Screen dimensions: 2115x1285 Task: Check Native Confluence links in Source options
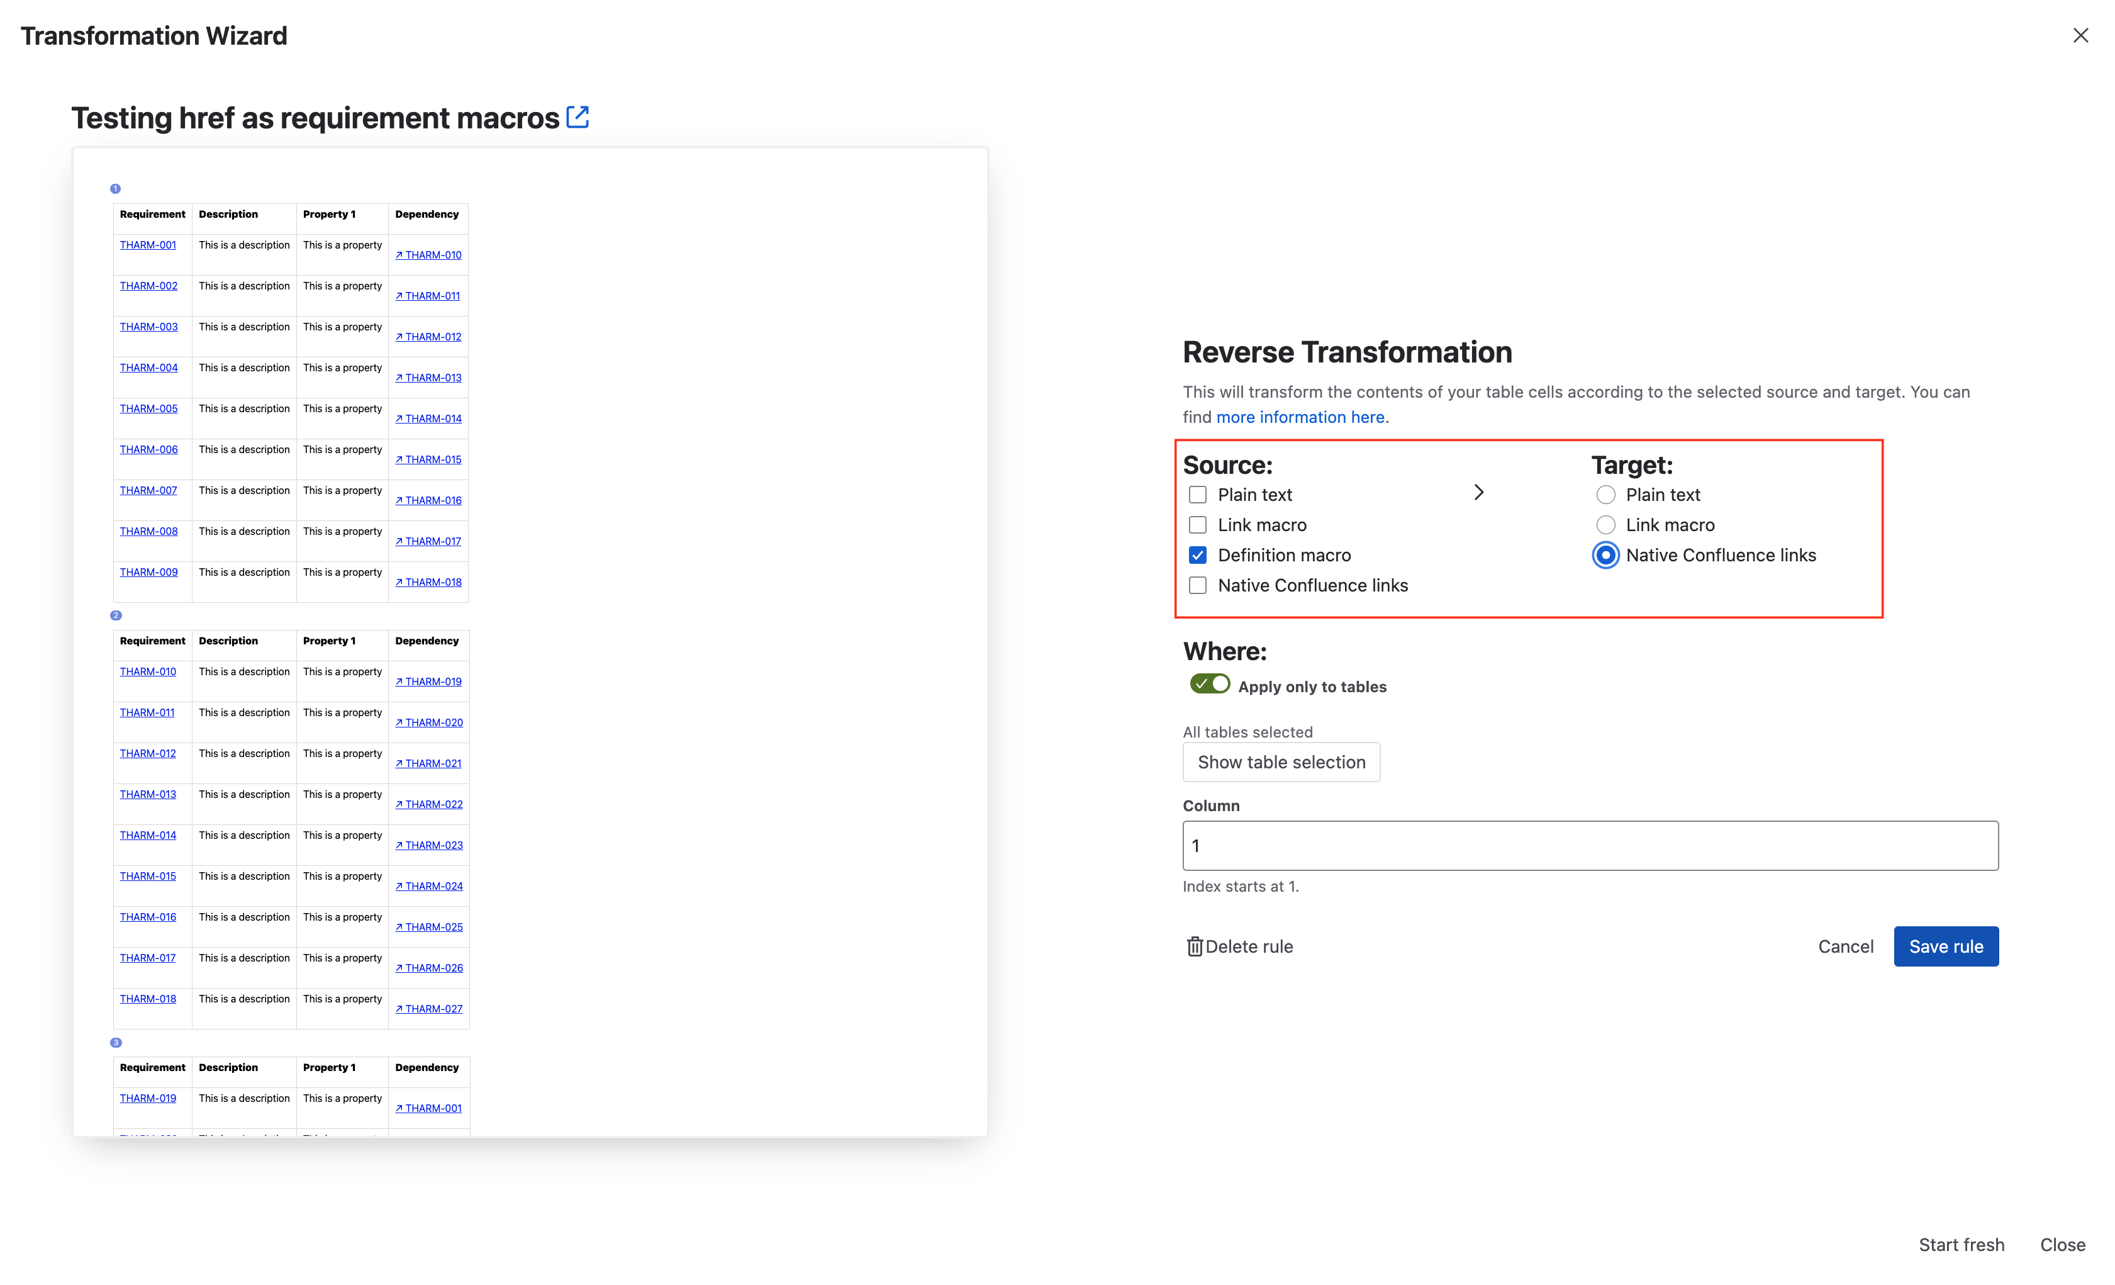(x=1198, y=585)
